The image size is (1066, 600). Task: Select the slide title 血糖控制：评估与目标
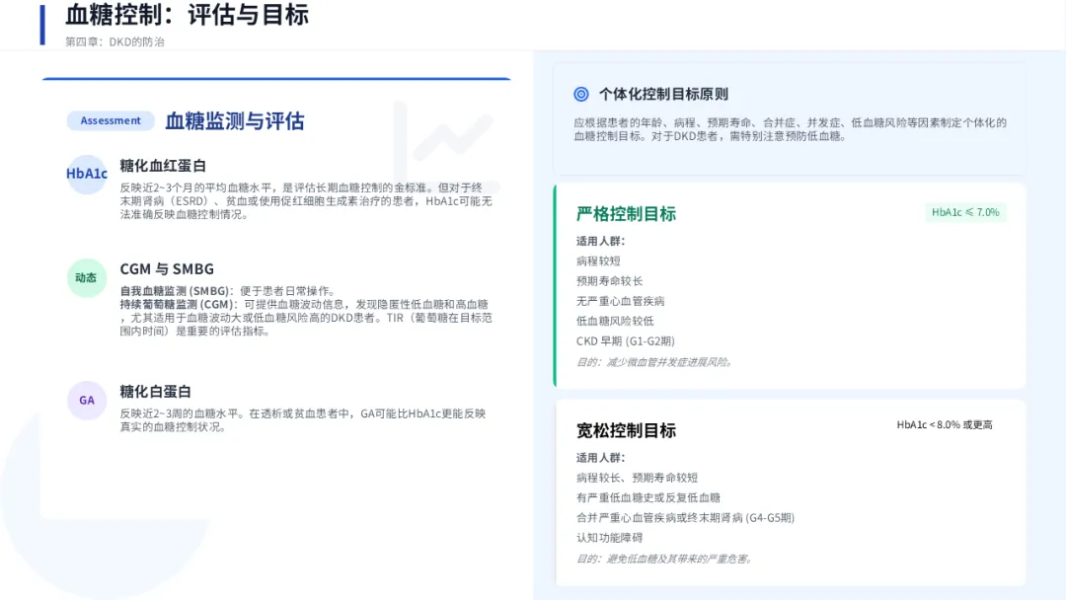(x=187, y=14)
